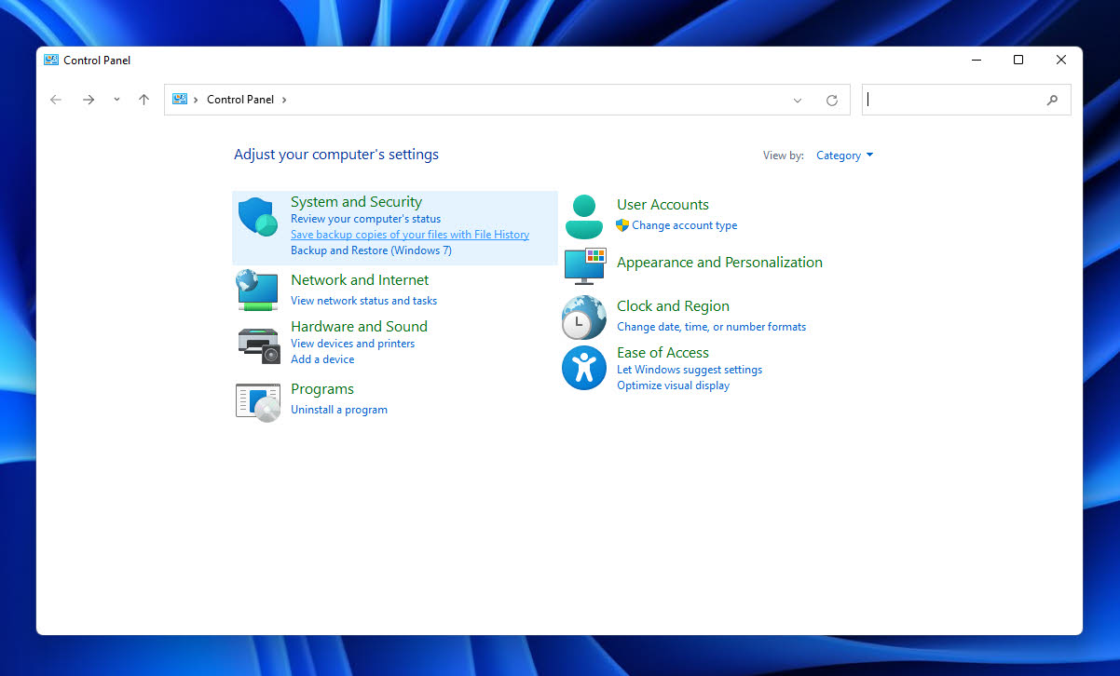Open Backup and Restore (Windows 7)
This screenshot has width=1120, height=676.
(x=371, y=250)
